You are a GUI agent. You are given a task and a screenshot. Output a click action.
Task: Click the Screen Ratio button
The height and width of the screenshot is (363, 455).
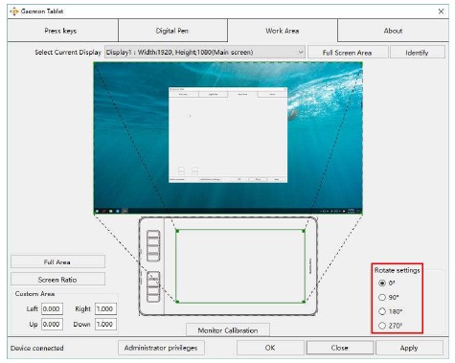[x=57, y=280]
